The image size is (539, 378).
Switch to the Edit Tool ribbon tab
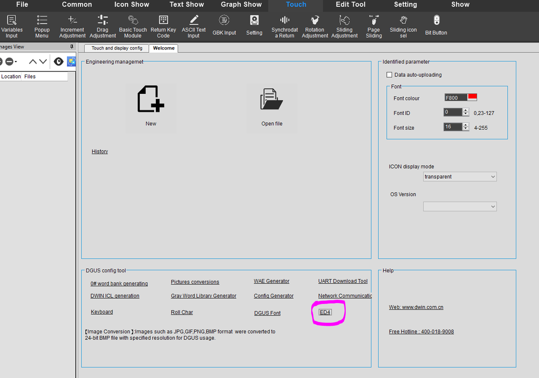coord(351,4)
